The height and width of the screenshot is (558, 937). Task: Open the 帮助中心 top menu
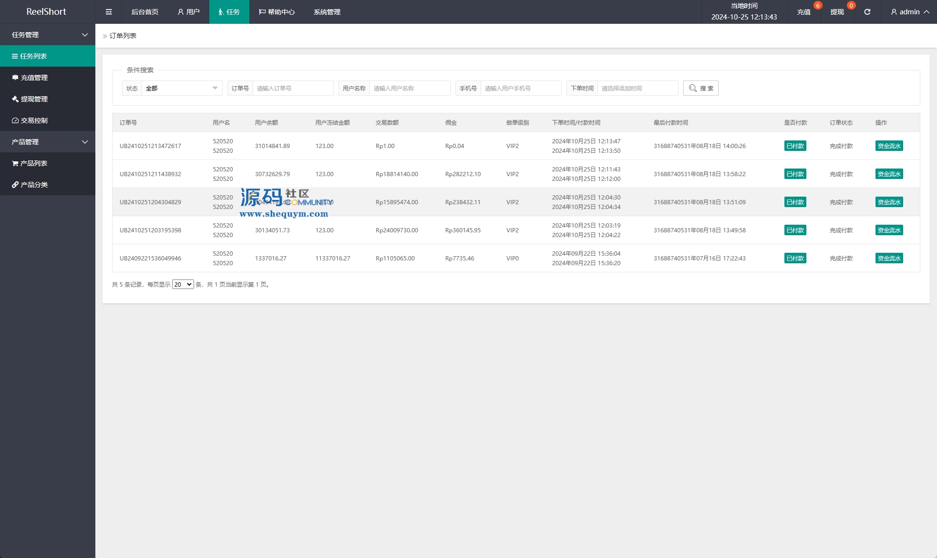coord(277,12)
